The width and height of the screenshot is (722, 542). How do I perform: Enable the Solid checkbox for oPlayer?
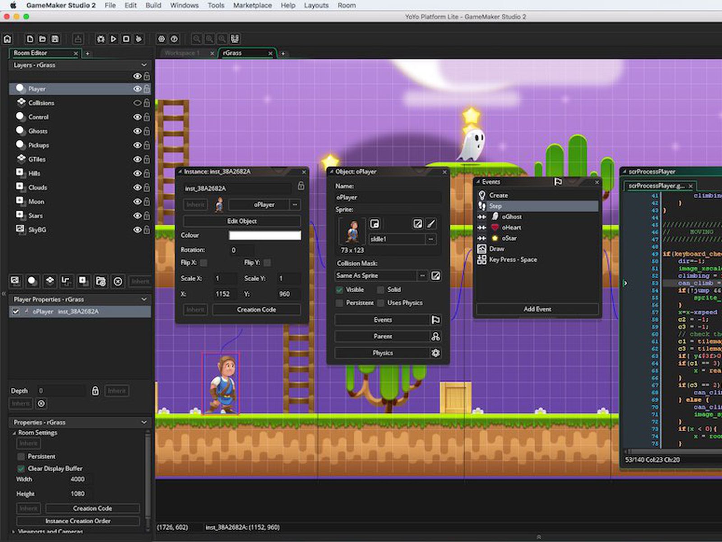click(x=382, y=290)
